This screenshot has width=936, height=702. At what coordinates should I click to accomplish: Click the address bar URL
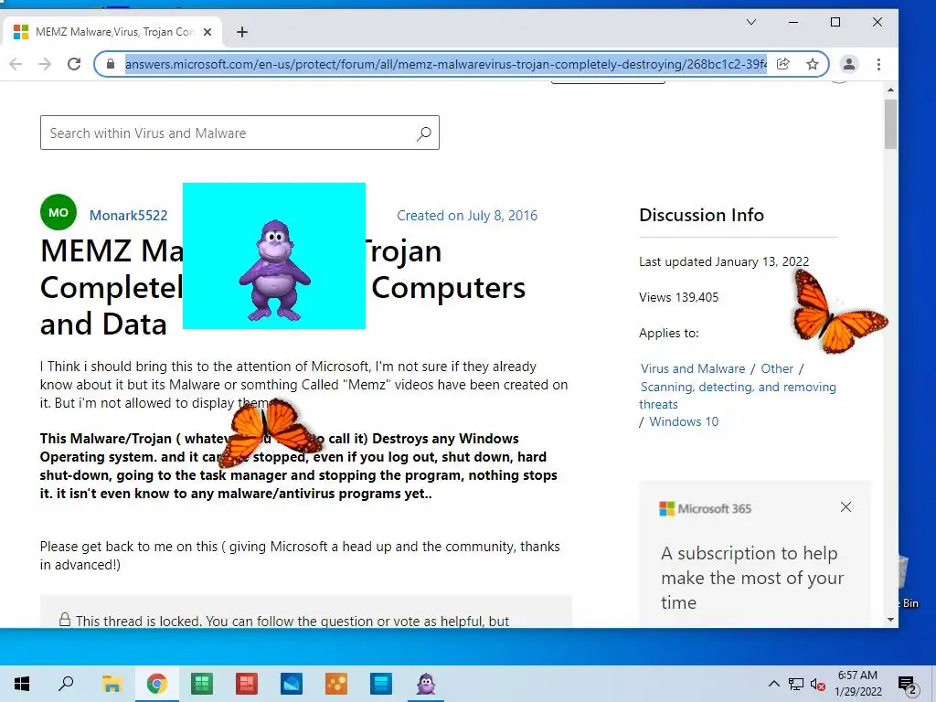(445, 64)
